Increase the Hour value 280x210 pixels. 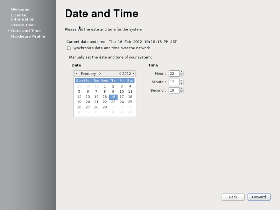coord(181,72)
